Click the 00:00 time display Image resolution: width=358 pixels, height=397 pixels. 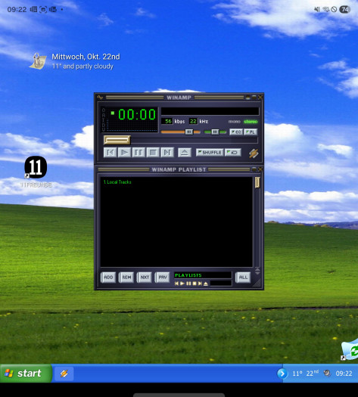[137, 114]
